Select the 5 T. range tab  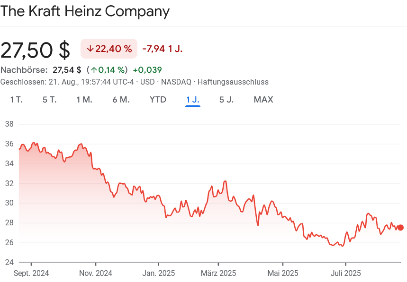coord(50,100)
